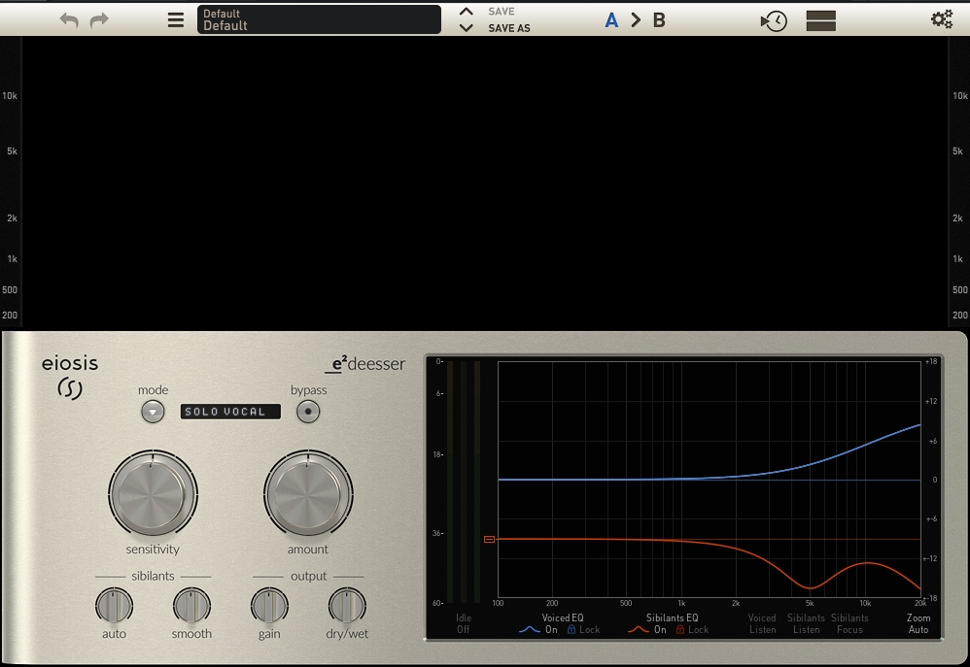This screenshot has width=970, height=667.
Task: Click the redo arrow icon
Action: coord(99,19)
